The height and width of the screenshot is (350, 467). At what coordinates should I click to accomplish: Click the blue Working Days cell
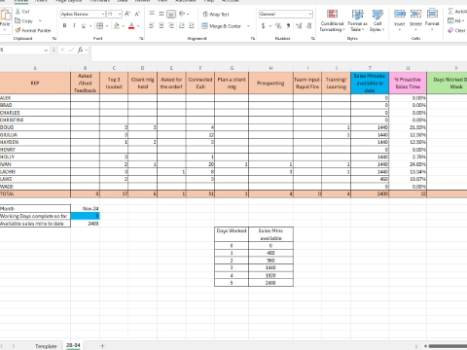[85, 216]
